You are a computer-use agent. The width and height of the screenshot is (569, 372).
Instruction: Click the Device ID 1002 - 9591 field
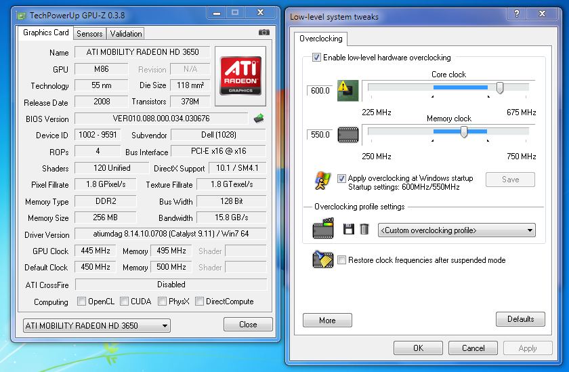[x=98, y=135]
